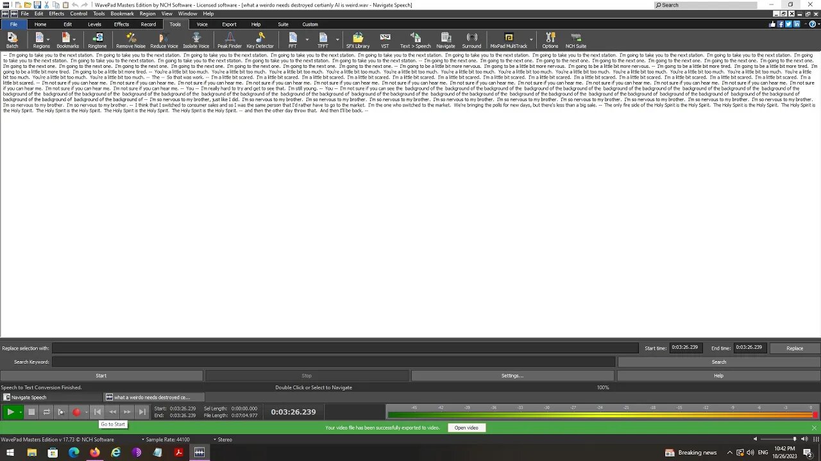Launch MixPad MultiTrack
This screenshot has height=461, width=821.
509,40
